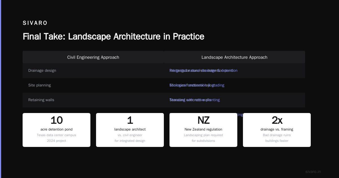Click the '2024 project' caption
This screenshot has width=339, height=178.
point(56,141)
